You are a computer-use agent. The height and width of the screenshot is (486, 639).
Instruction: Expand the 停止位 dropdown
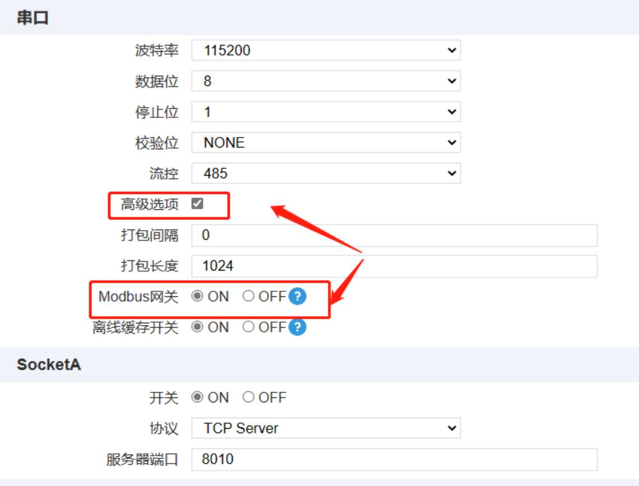[326, 112]
